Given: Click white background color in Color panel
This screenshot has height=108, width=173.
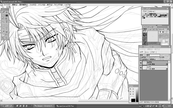Looking at the screenshot, I should [x=131, y=98].
